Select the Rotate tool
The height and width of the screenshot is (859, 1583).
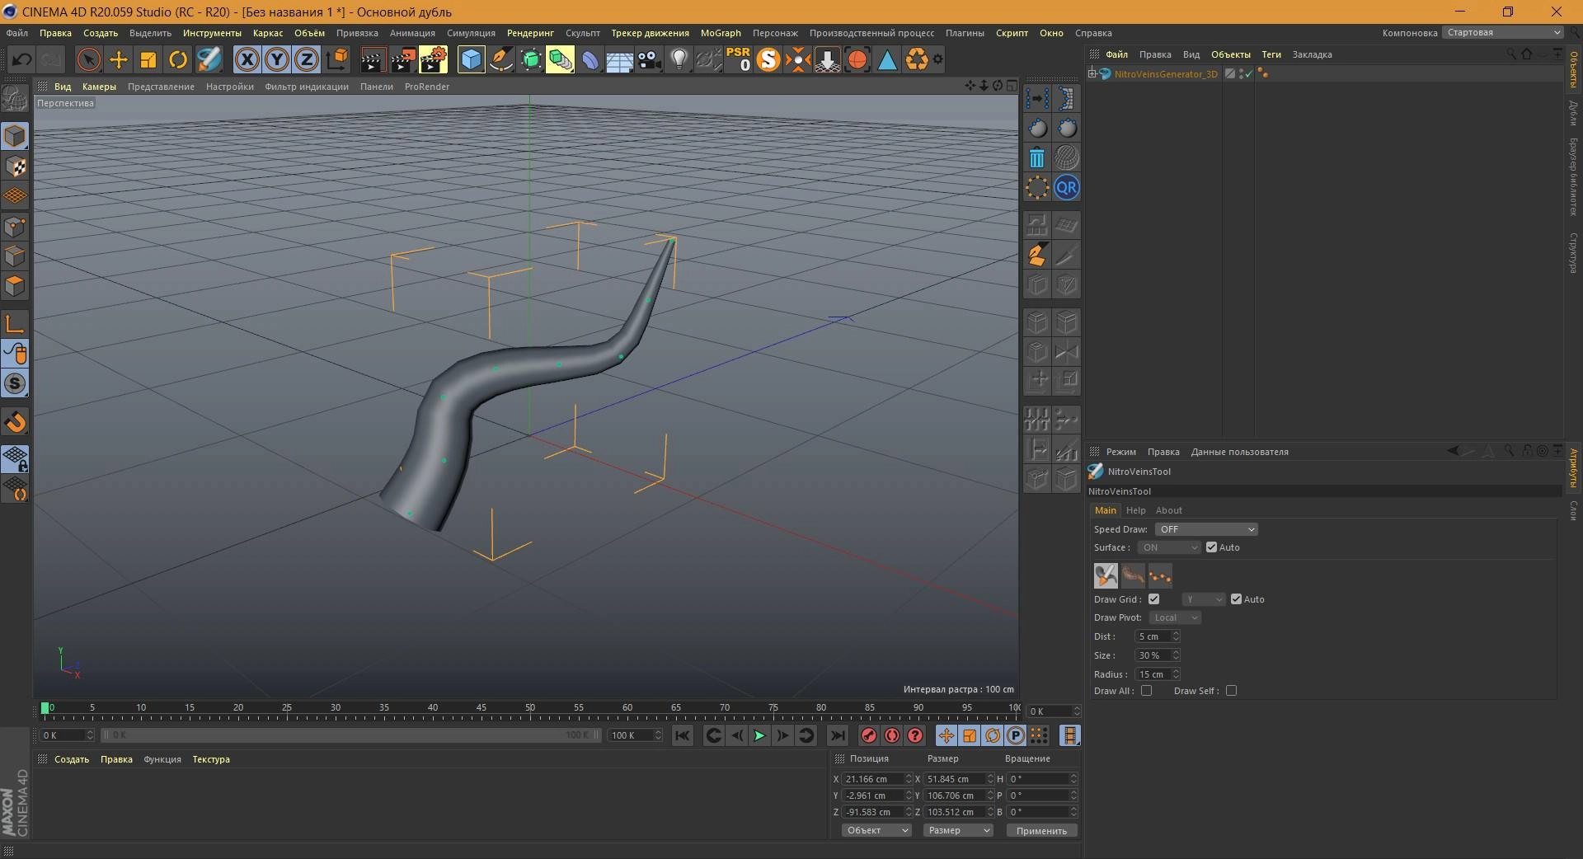(178, 59)
